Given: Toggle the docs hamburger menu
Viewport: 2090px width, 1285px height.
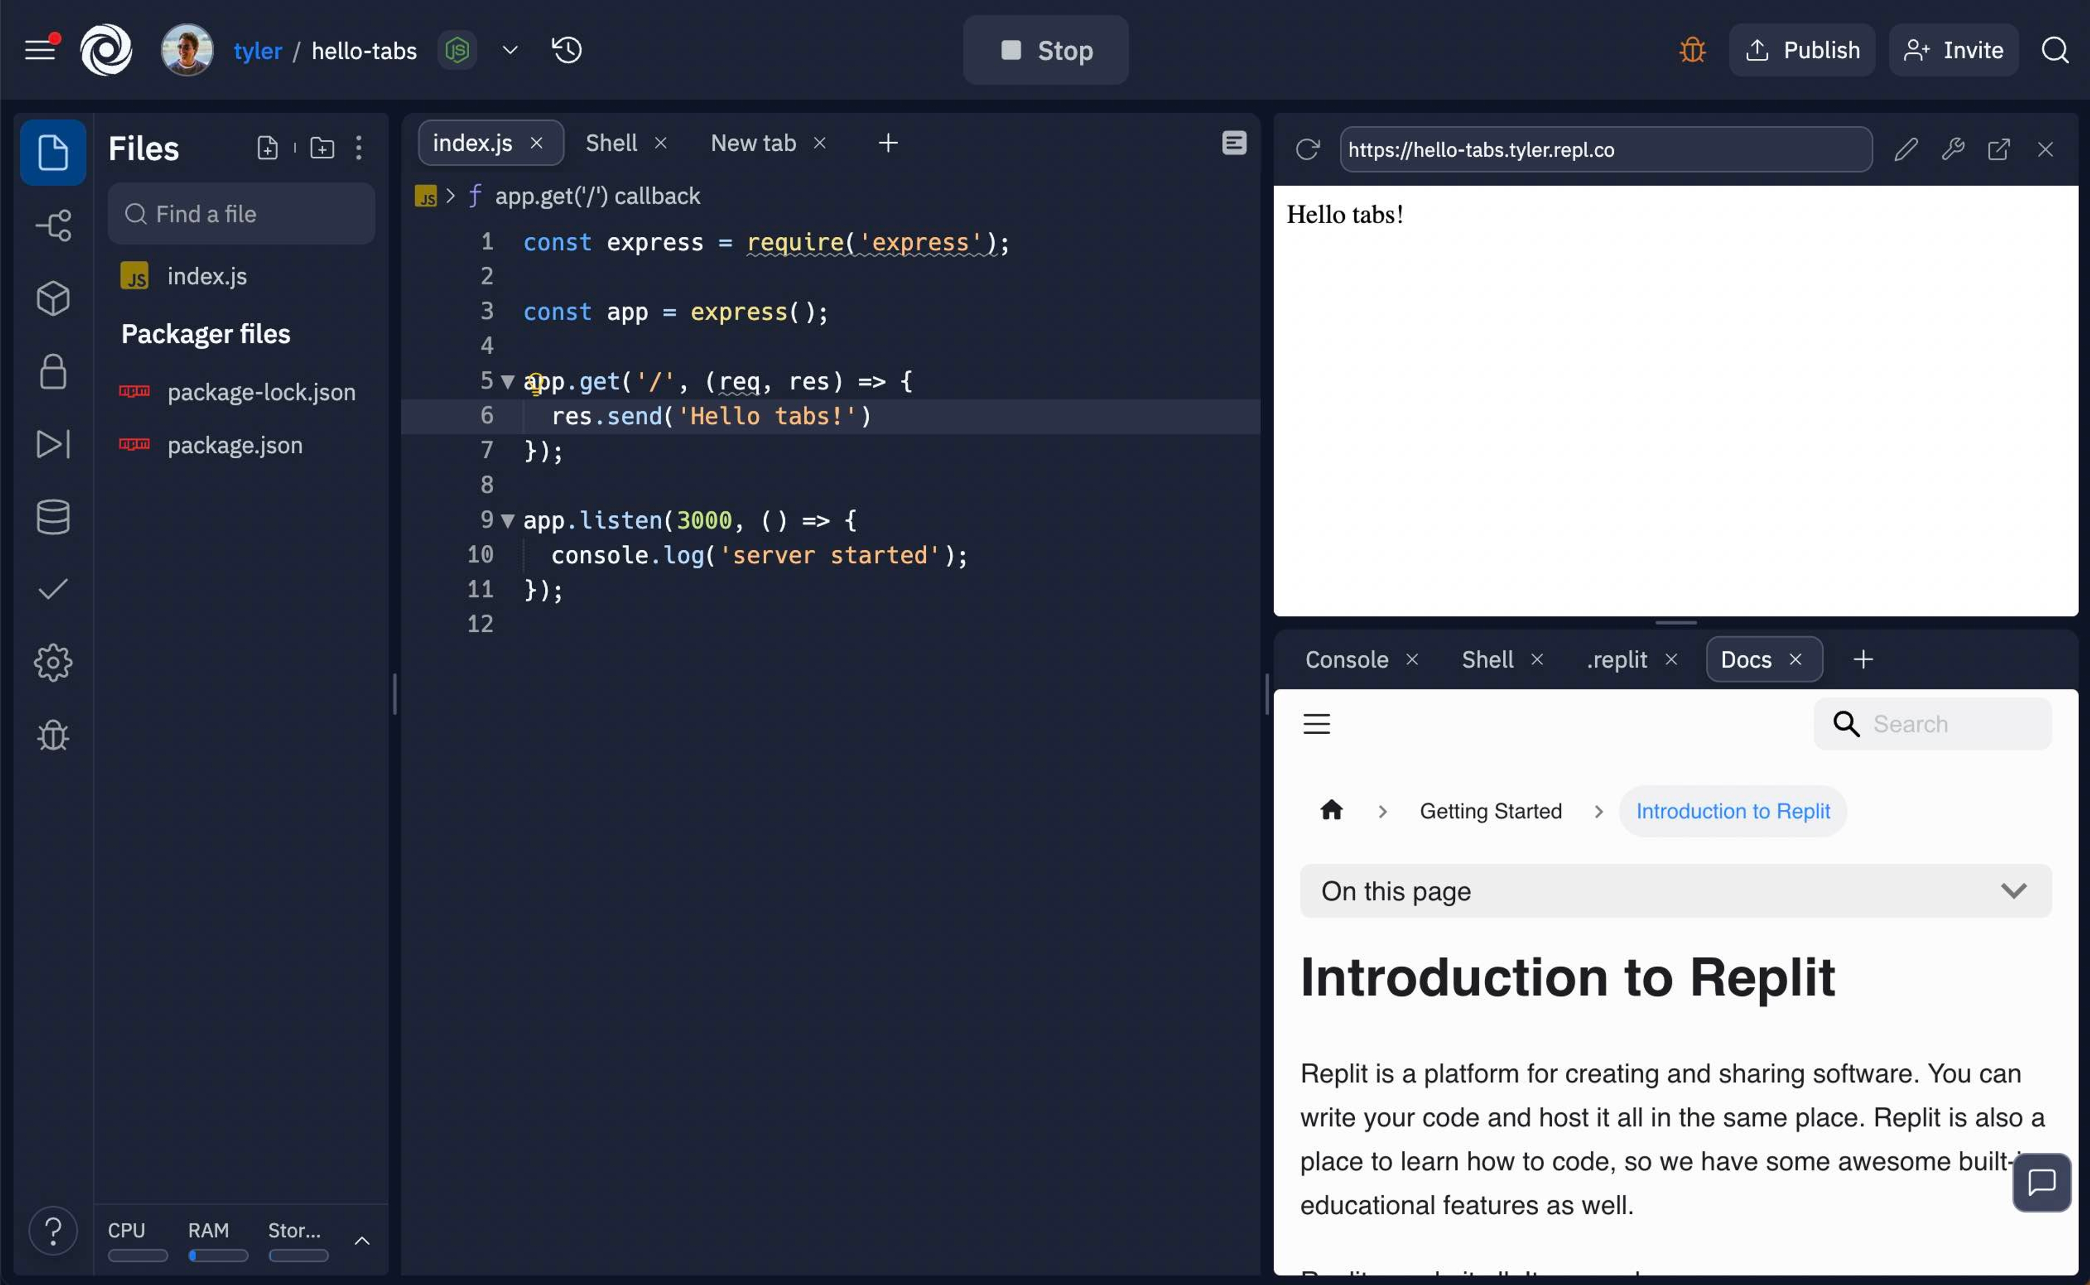Looking at the screenshot, I should point(1317,724).
